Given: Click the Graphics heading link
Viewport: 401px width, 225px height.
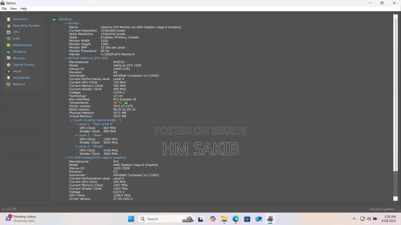Looking at the screenshot, I should [65, 19].
